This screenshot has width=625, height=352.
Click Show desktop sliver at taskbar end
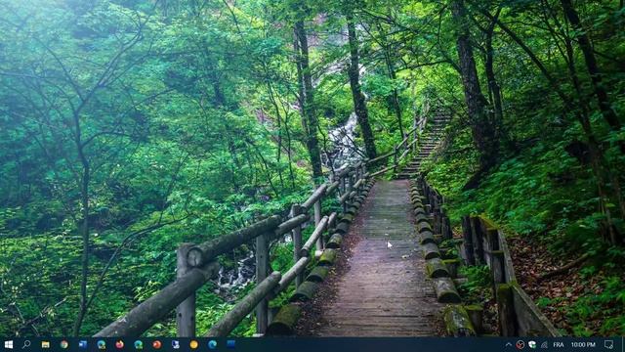coord(623,345)
